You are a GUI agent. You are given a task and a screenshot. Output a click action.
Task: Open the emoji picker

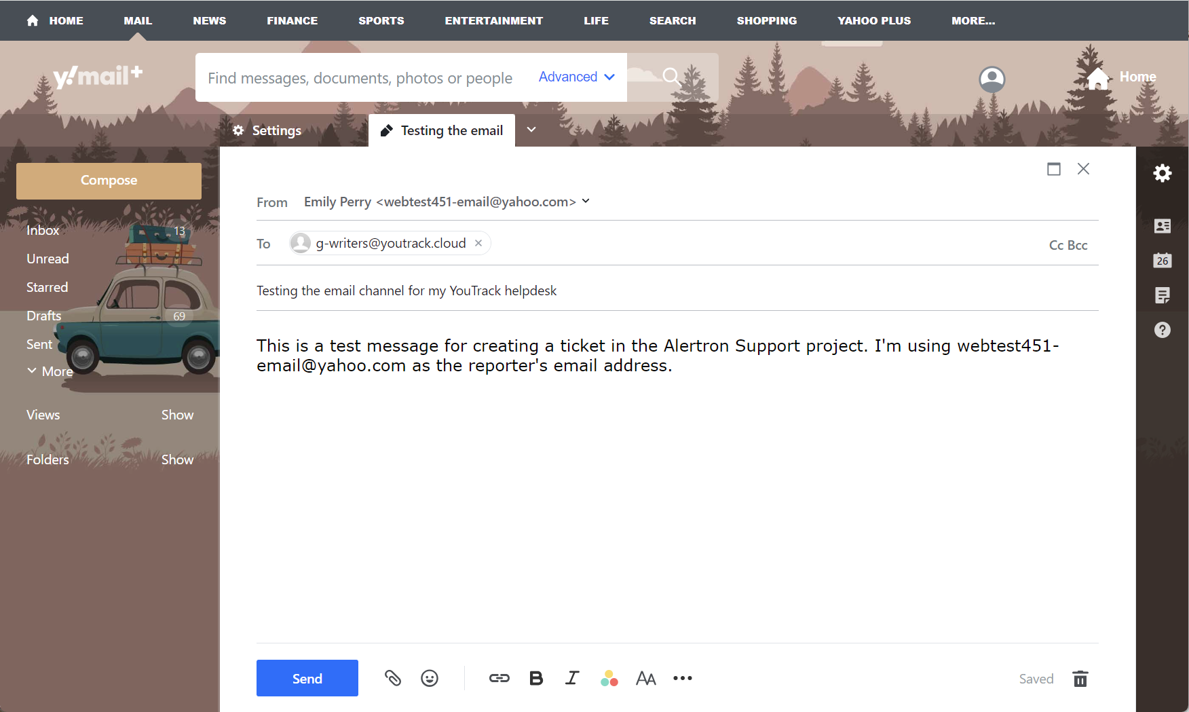(430, 678)
